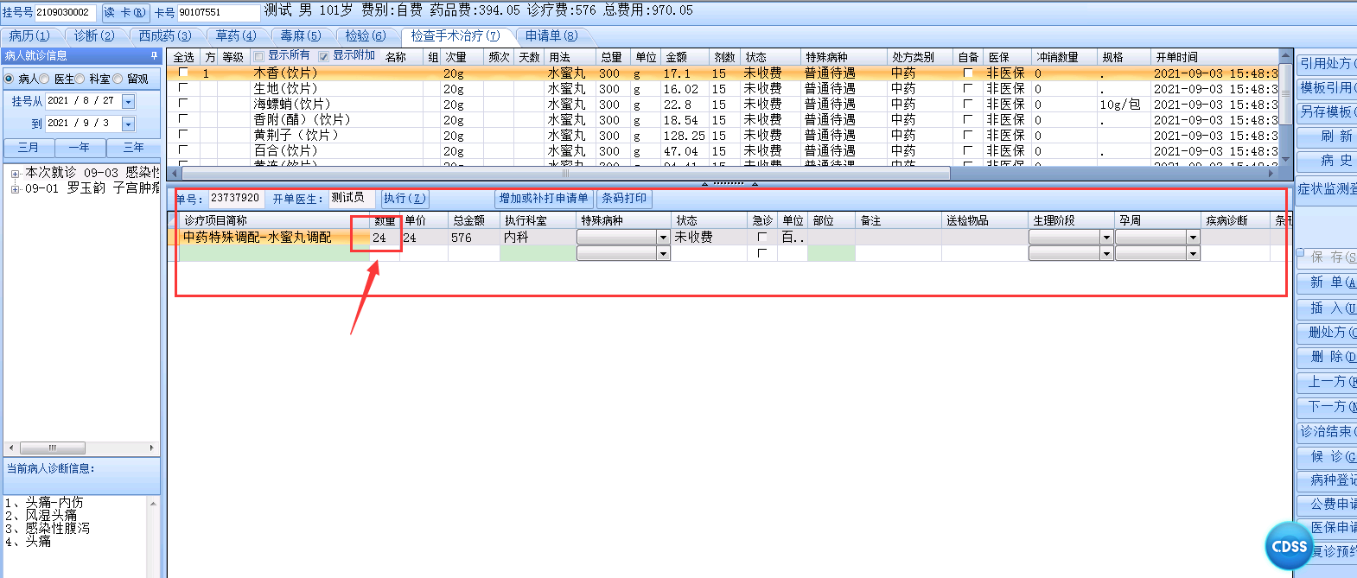Toggle 急诊 checkbox for 中药特殊调配 row

(761, 237)
